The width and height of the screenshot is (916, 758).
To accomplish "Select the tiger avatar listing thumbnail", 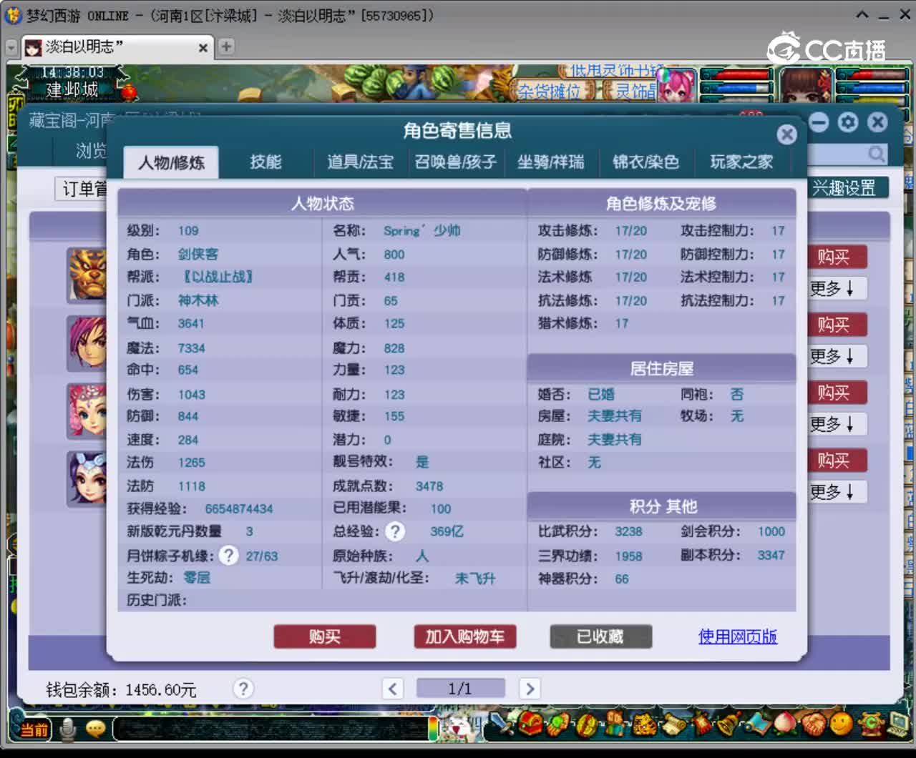I will pos(87,275).
